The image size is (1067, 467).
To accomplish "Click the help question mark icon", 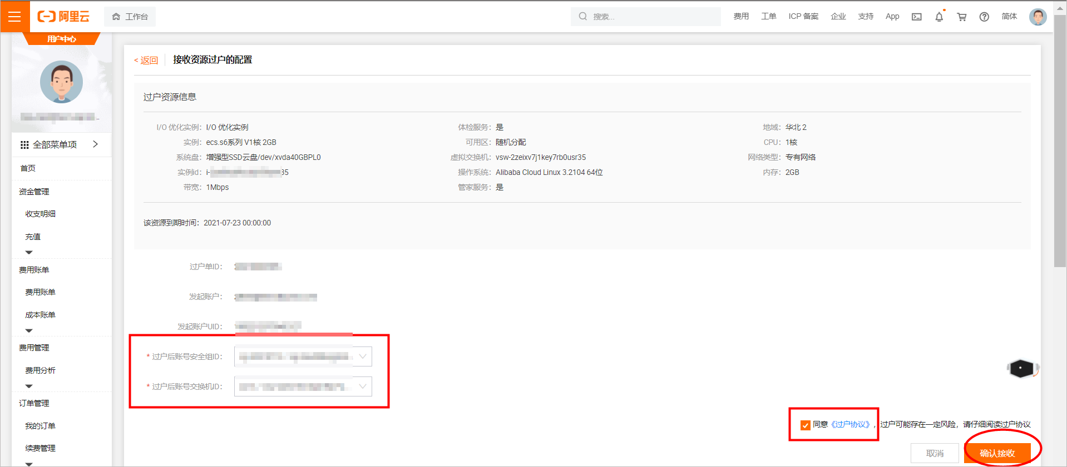I will pos(984,17).
